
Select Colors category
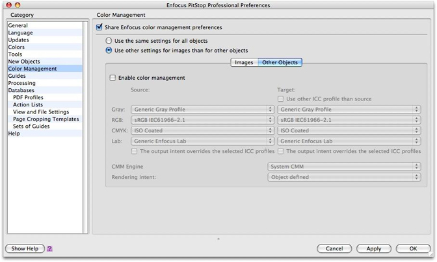click(45, 47)
